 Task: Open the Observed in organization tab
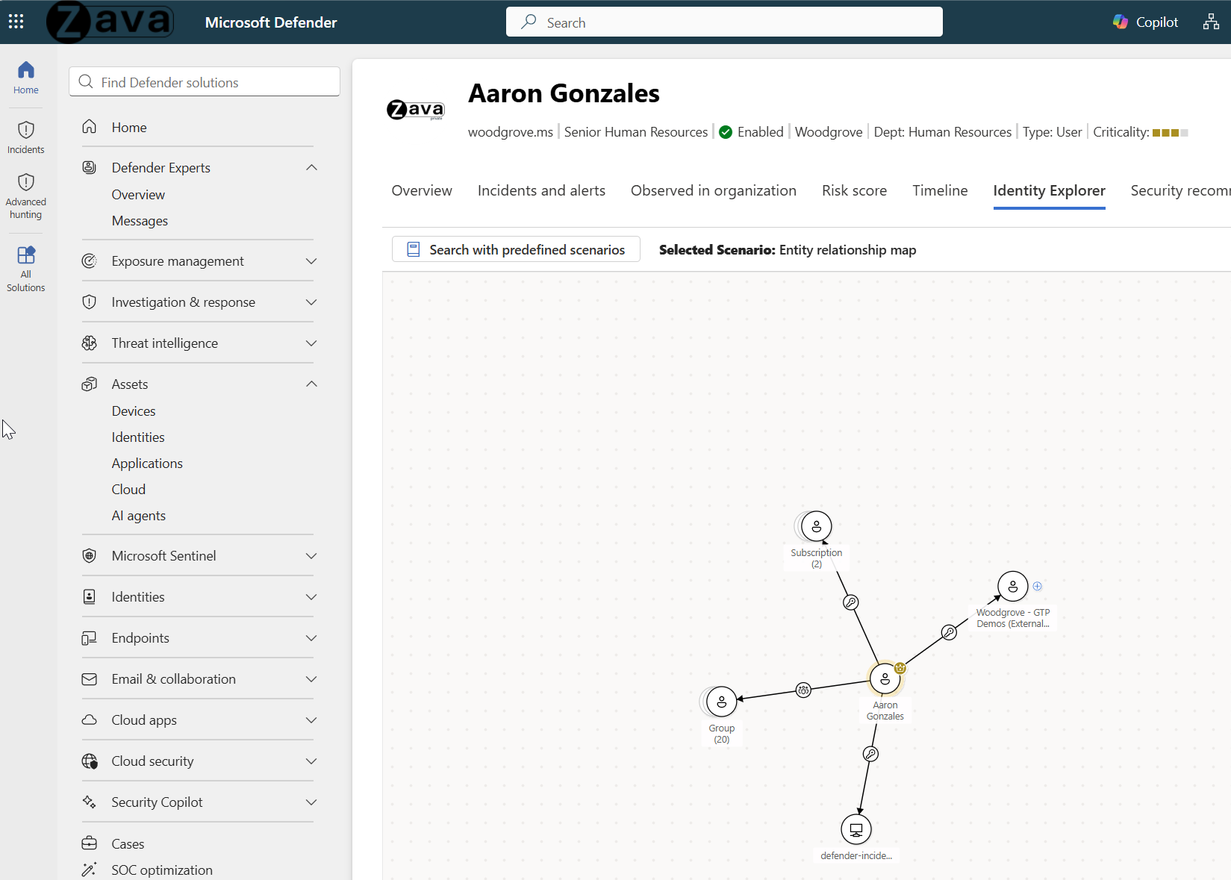pos(714,190)
